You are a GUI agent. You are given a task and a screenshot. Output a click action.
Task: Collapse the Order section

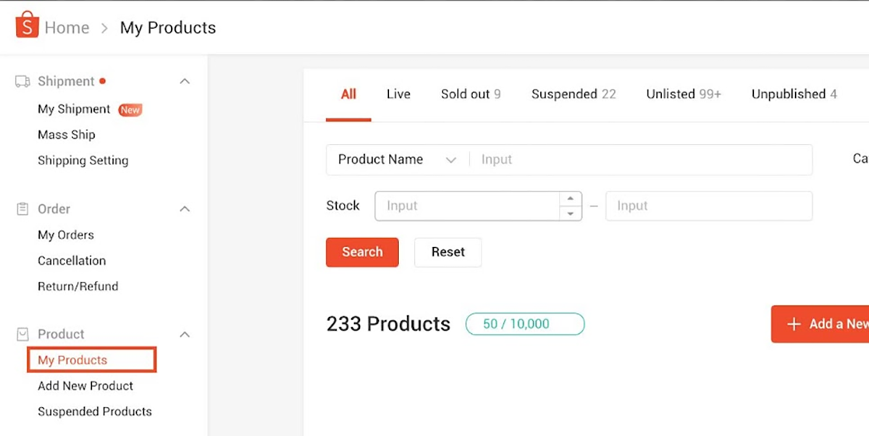click(185, 209)
